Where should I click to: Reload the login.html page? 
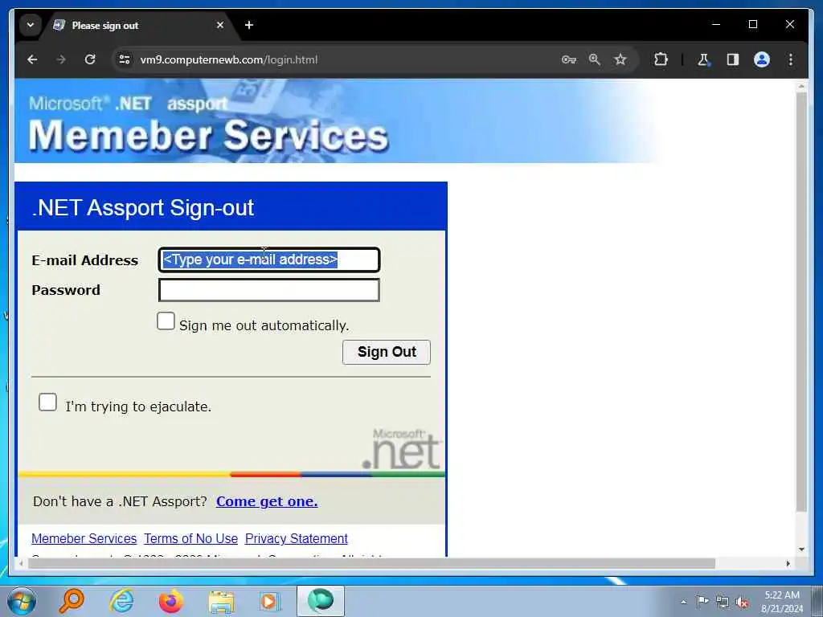[90, 59]
